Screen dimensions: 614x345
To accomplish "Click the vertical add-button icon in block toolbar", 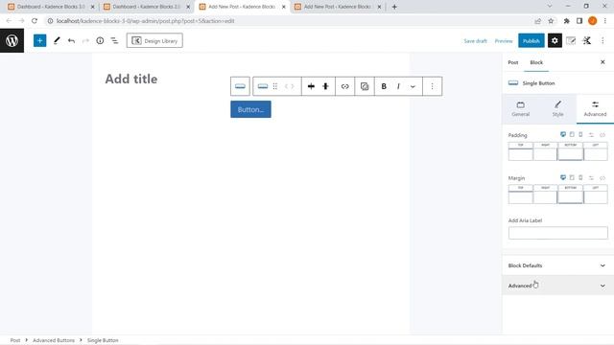I will pos(325,86).
